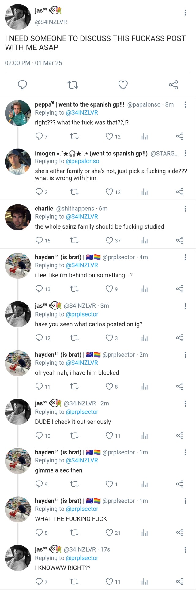Image resolution: width=196 pixels, height=590 pixels.
Task: Open peppa's profile picture
Action: click(18, 113)
